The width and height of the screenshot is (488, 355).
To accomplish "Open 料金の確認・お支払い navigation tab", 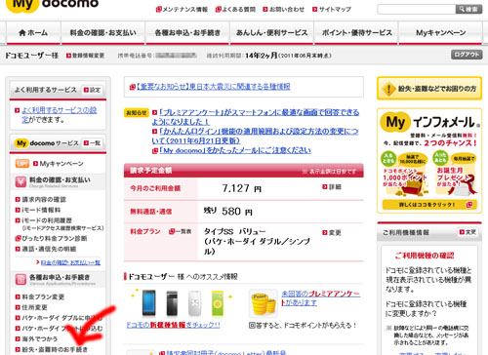I will (102, 33).
